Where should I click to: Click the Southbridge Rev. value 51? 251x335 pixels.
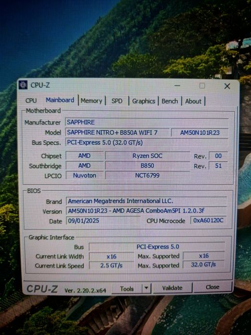(x=218, y=166)
